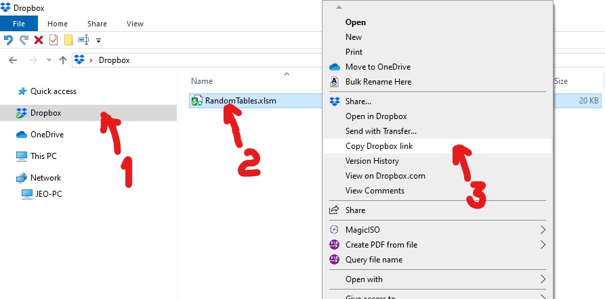Open the Customize Quick Access Toolbar dropdown
Screen dimensions: 605x299
[98, 40]
